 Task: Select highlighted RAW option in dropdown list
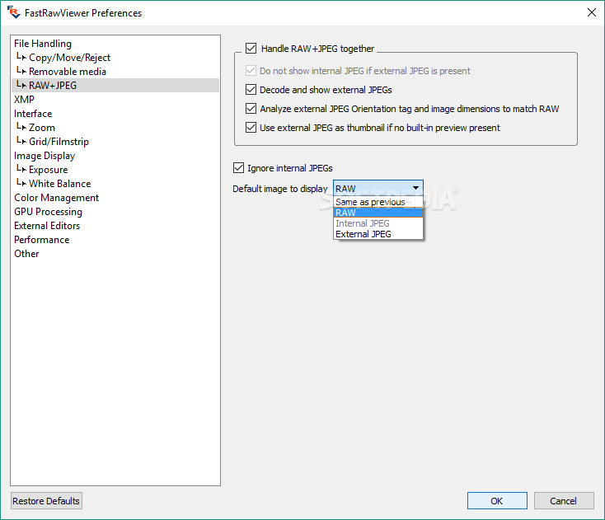(378, 213)
